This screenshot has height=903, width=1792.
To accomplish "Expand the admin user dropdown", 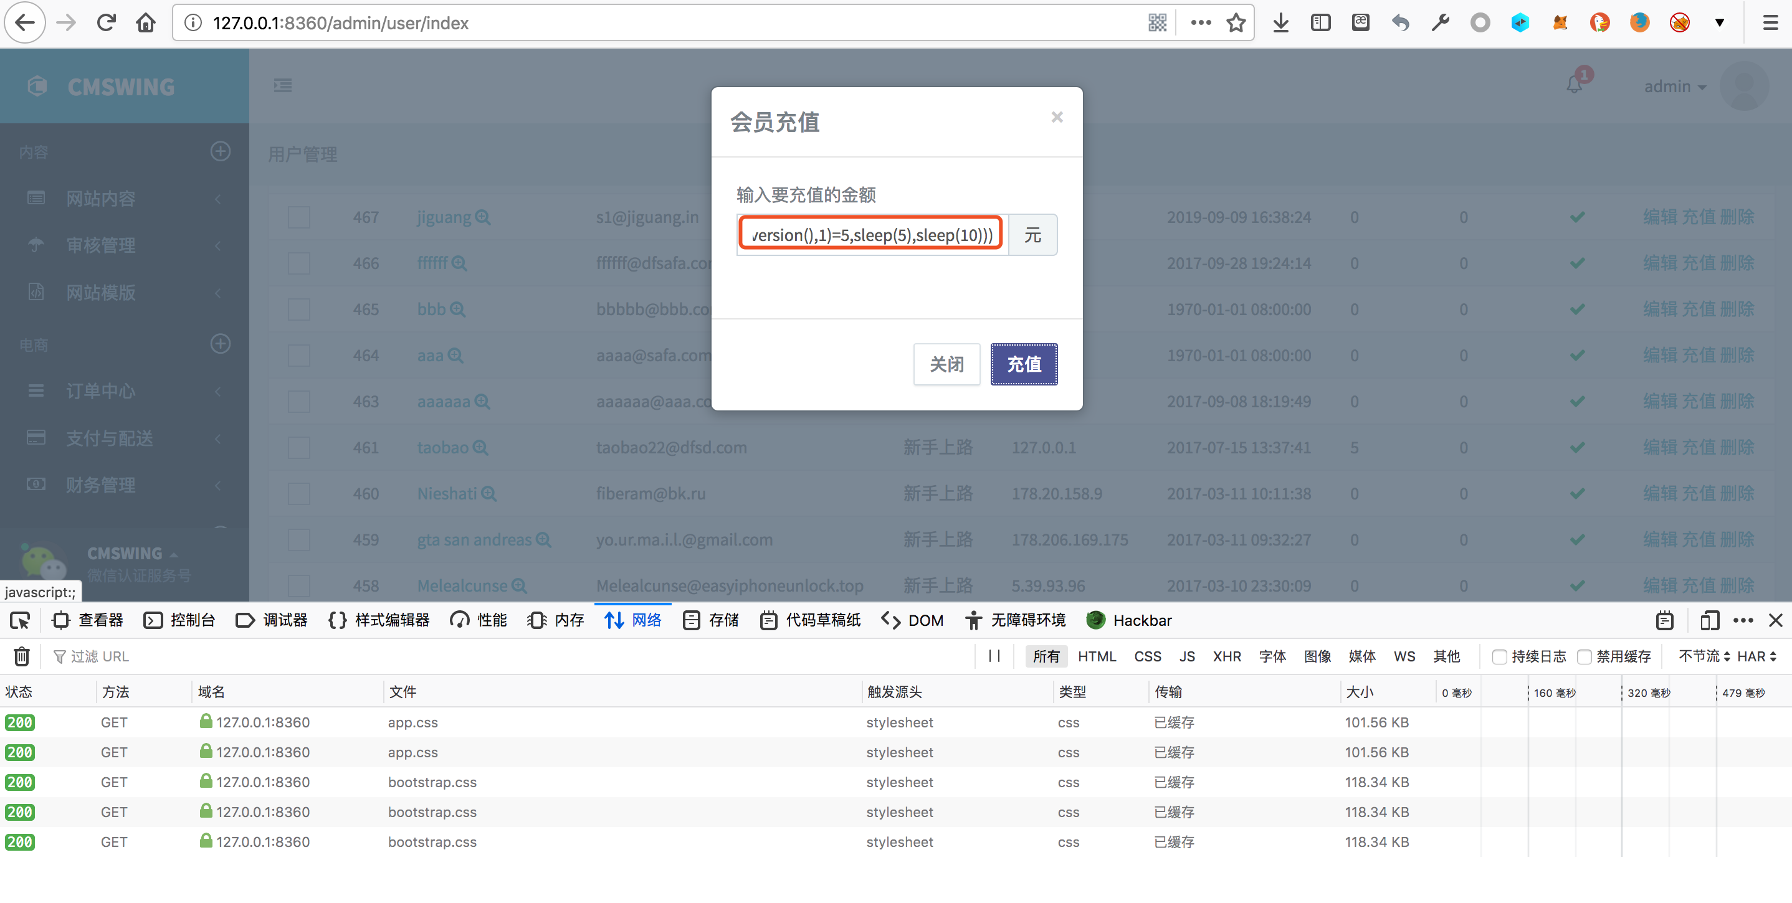I will click(x=1674, y=86).
